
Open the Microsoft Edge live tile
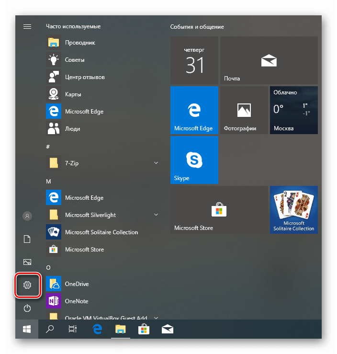[x=194, y=110]
